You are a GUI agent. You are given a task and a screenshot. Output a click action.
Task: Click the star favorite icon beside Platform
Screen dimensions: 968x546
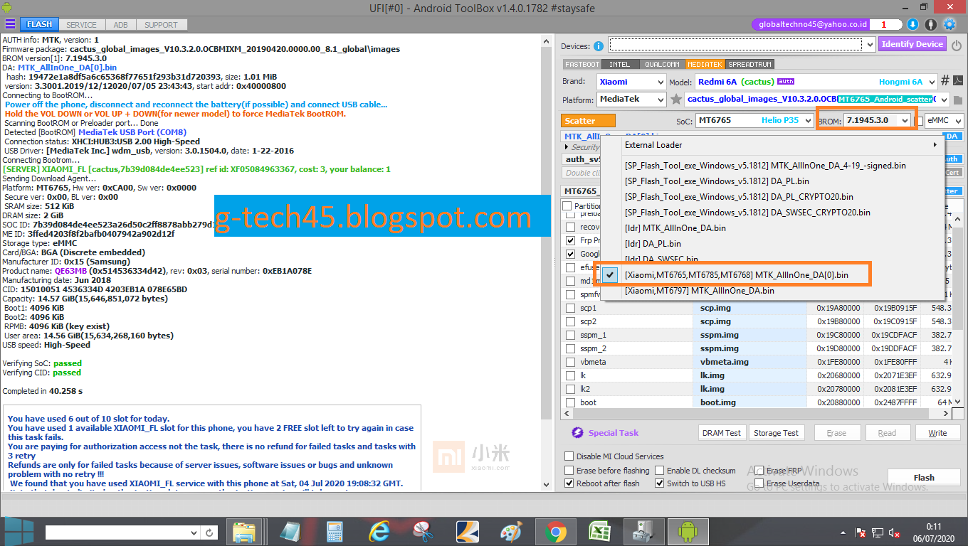676,100
